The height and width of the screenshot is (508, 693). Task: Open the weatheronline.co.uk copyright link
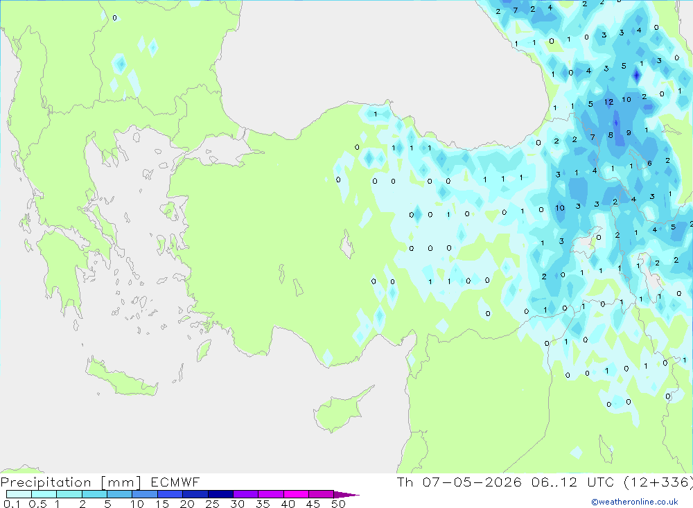[x=635, y=502]
